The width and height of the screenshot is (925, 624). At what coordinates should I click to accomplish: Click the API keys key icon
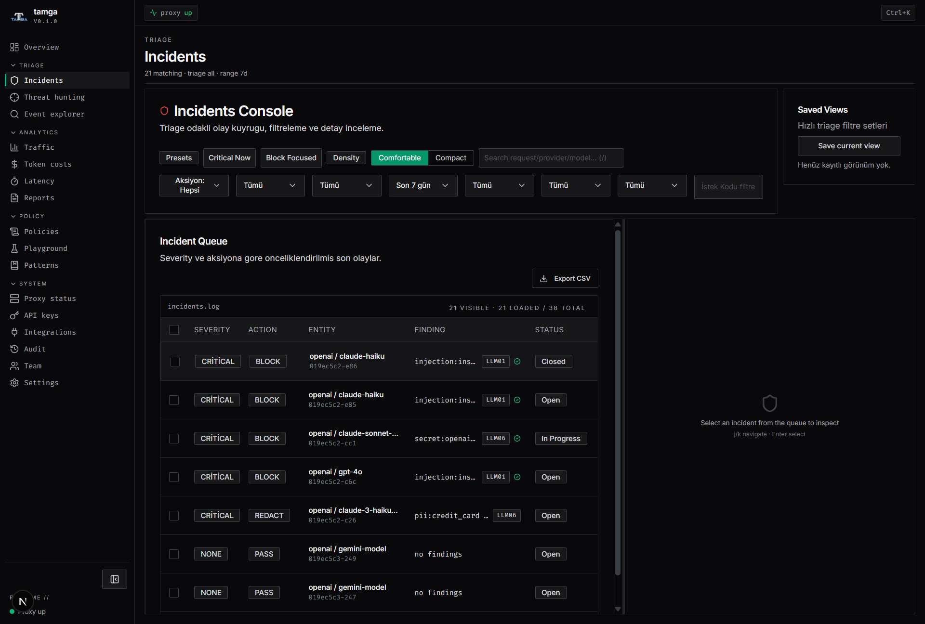coord(14,315)
